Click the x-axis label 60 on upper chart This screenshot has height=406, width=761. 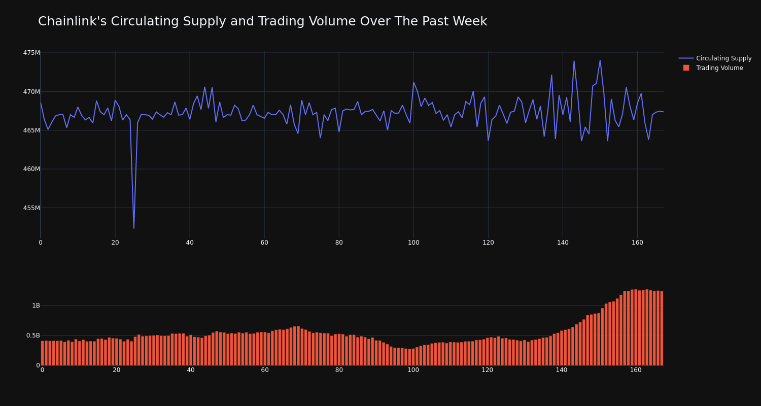pyautogui.click(x=264, y=243)
